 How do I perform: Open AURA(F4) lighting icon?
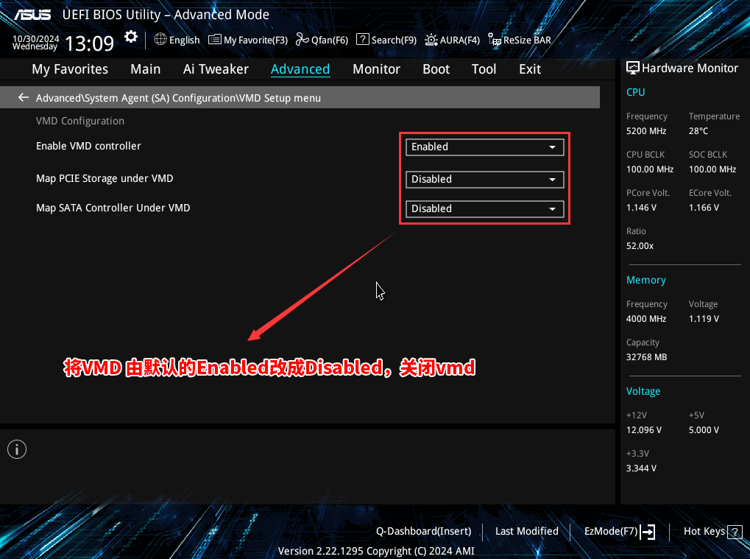click(x=431, y=40)
